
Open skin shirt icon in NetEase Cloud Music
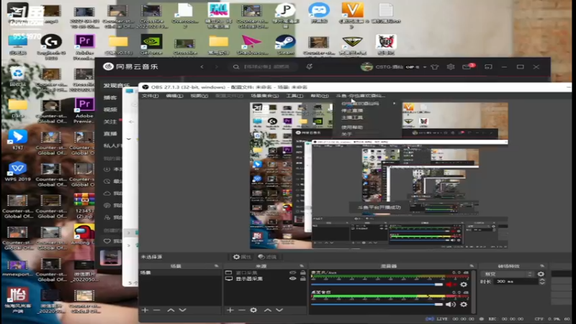[435, 67]
